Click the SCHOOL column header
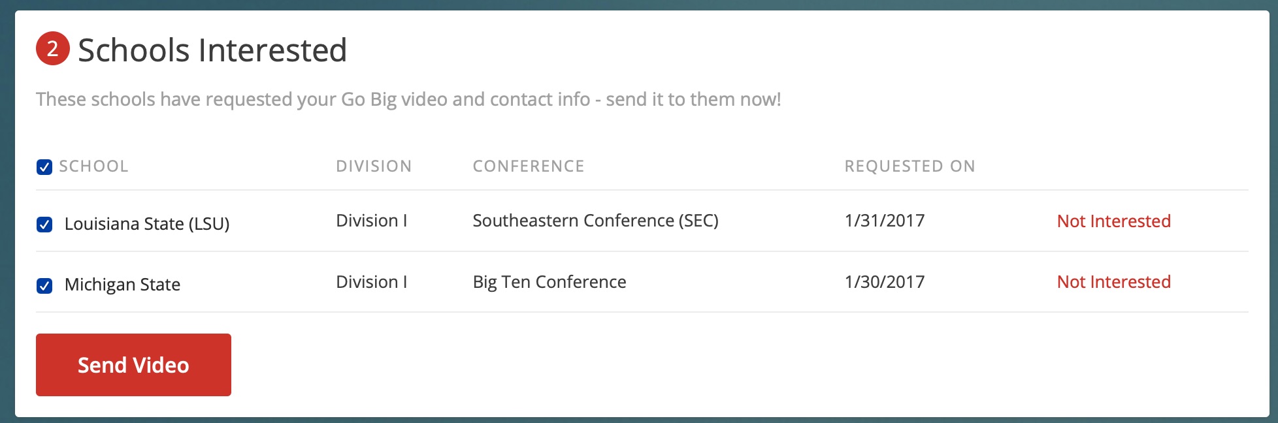Image resolution: width=1278 pixels, height=423 pixels. [x=93, y=166]
